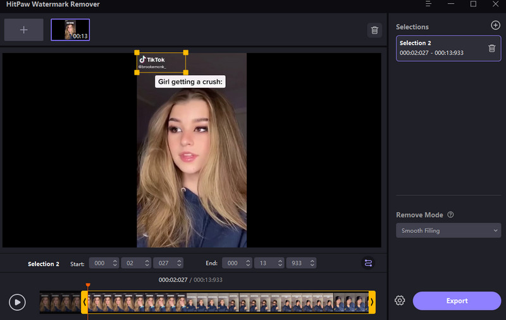Click the left yellow trim handle on timeline
The height and width of the screenshot is (320, 506).
tap(84, 302)
